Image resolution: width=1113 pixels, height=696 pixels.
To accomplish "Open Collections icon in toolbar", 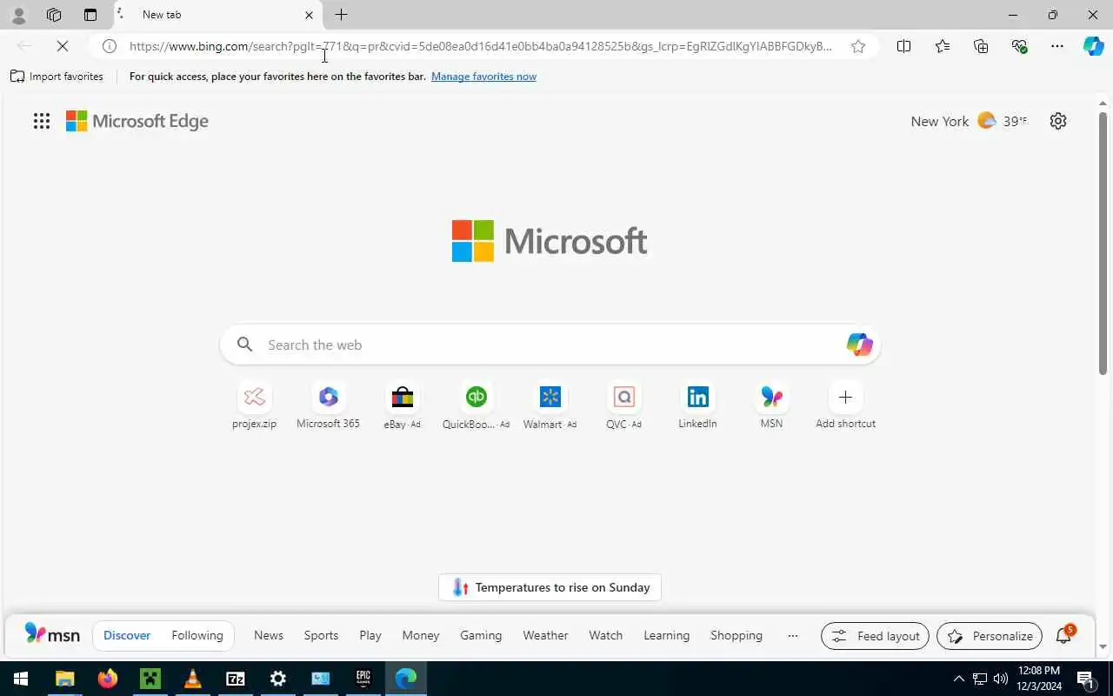I will [x=981, y=46].
